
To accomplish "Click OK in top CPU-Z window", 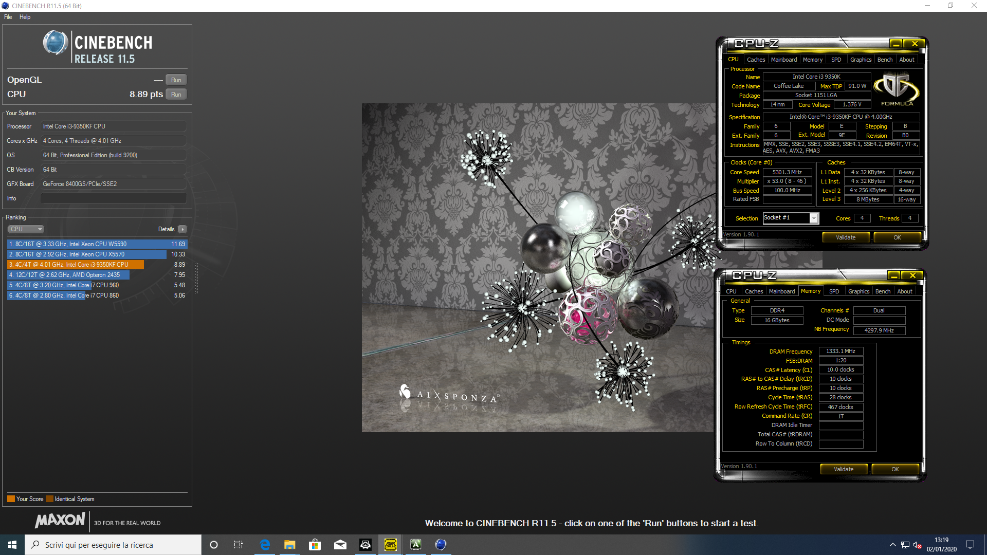I will pos(897,237).
